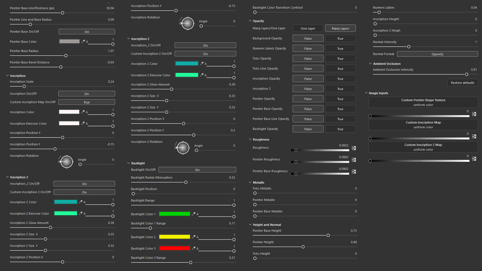This screenshot has width=482, height=271.
Task: Collapse the Inscription section containing Inscription Scale
Action: [7, 76]
